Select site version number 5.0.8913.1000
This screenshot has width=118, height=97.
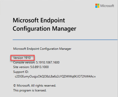[x=39, y=67]
